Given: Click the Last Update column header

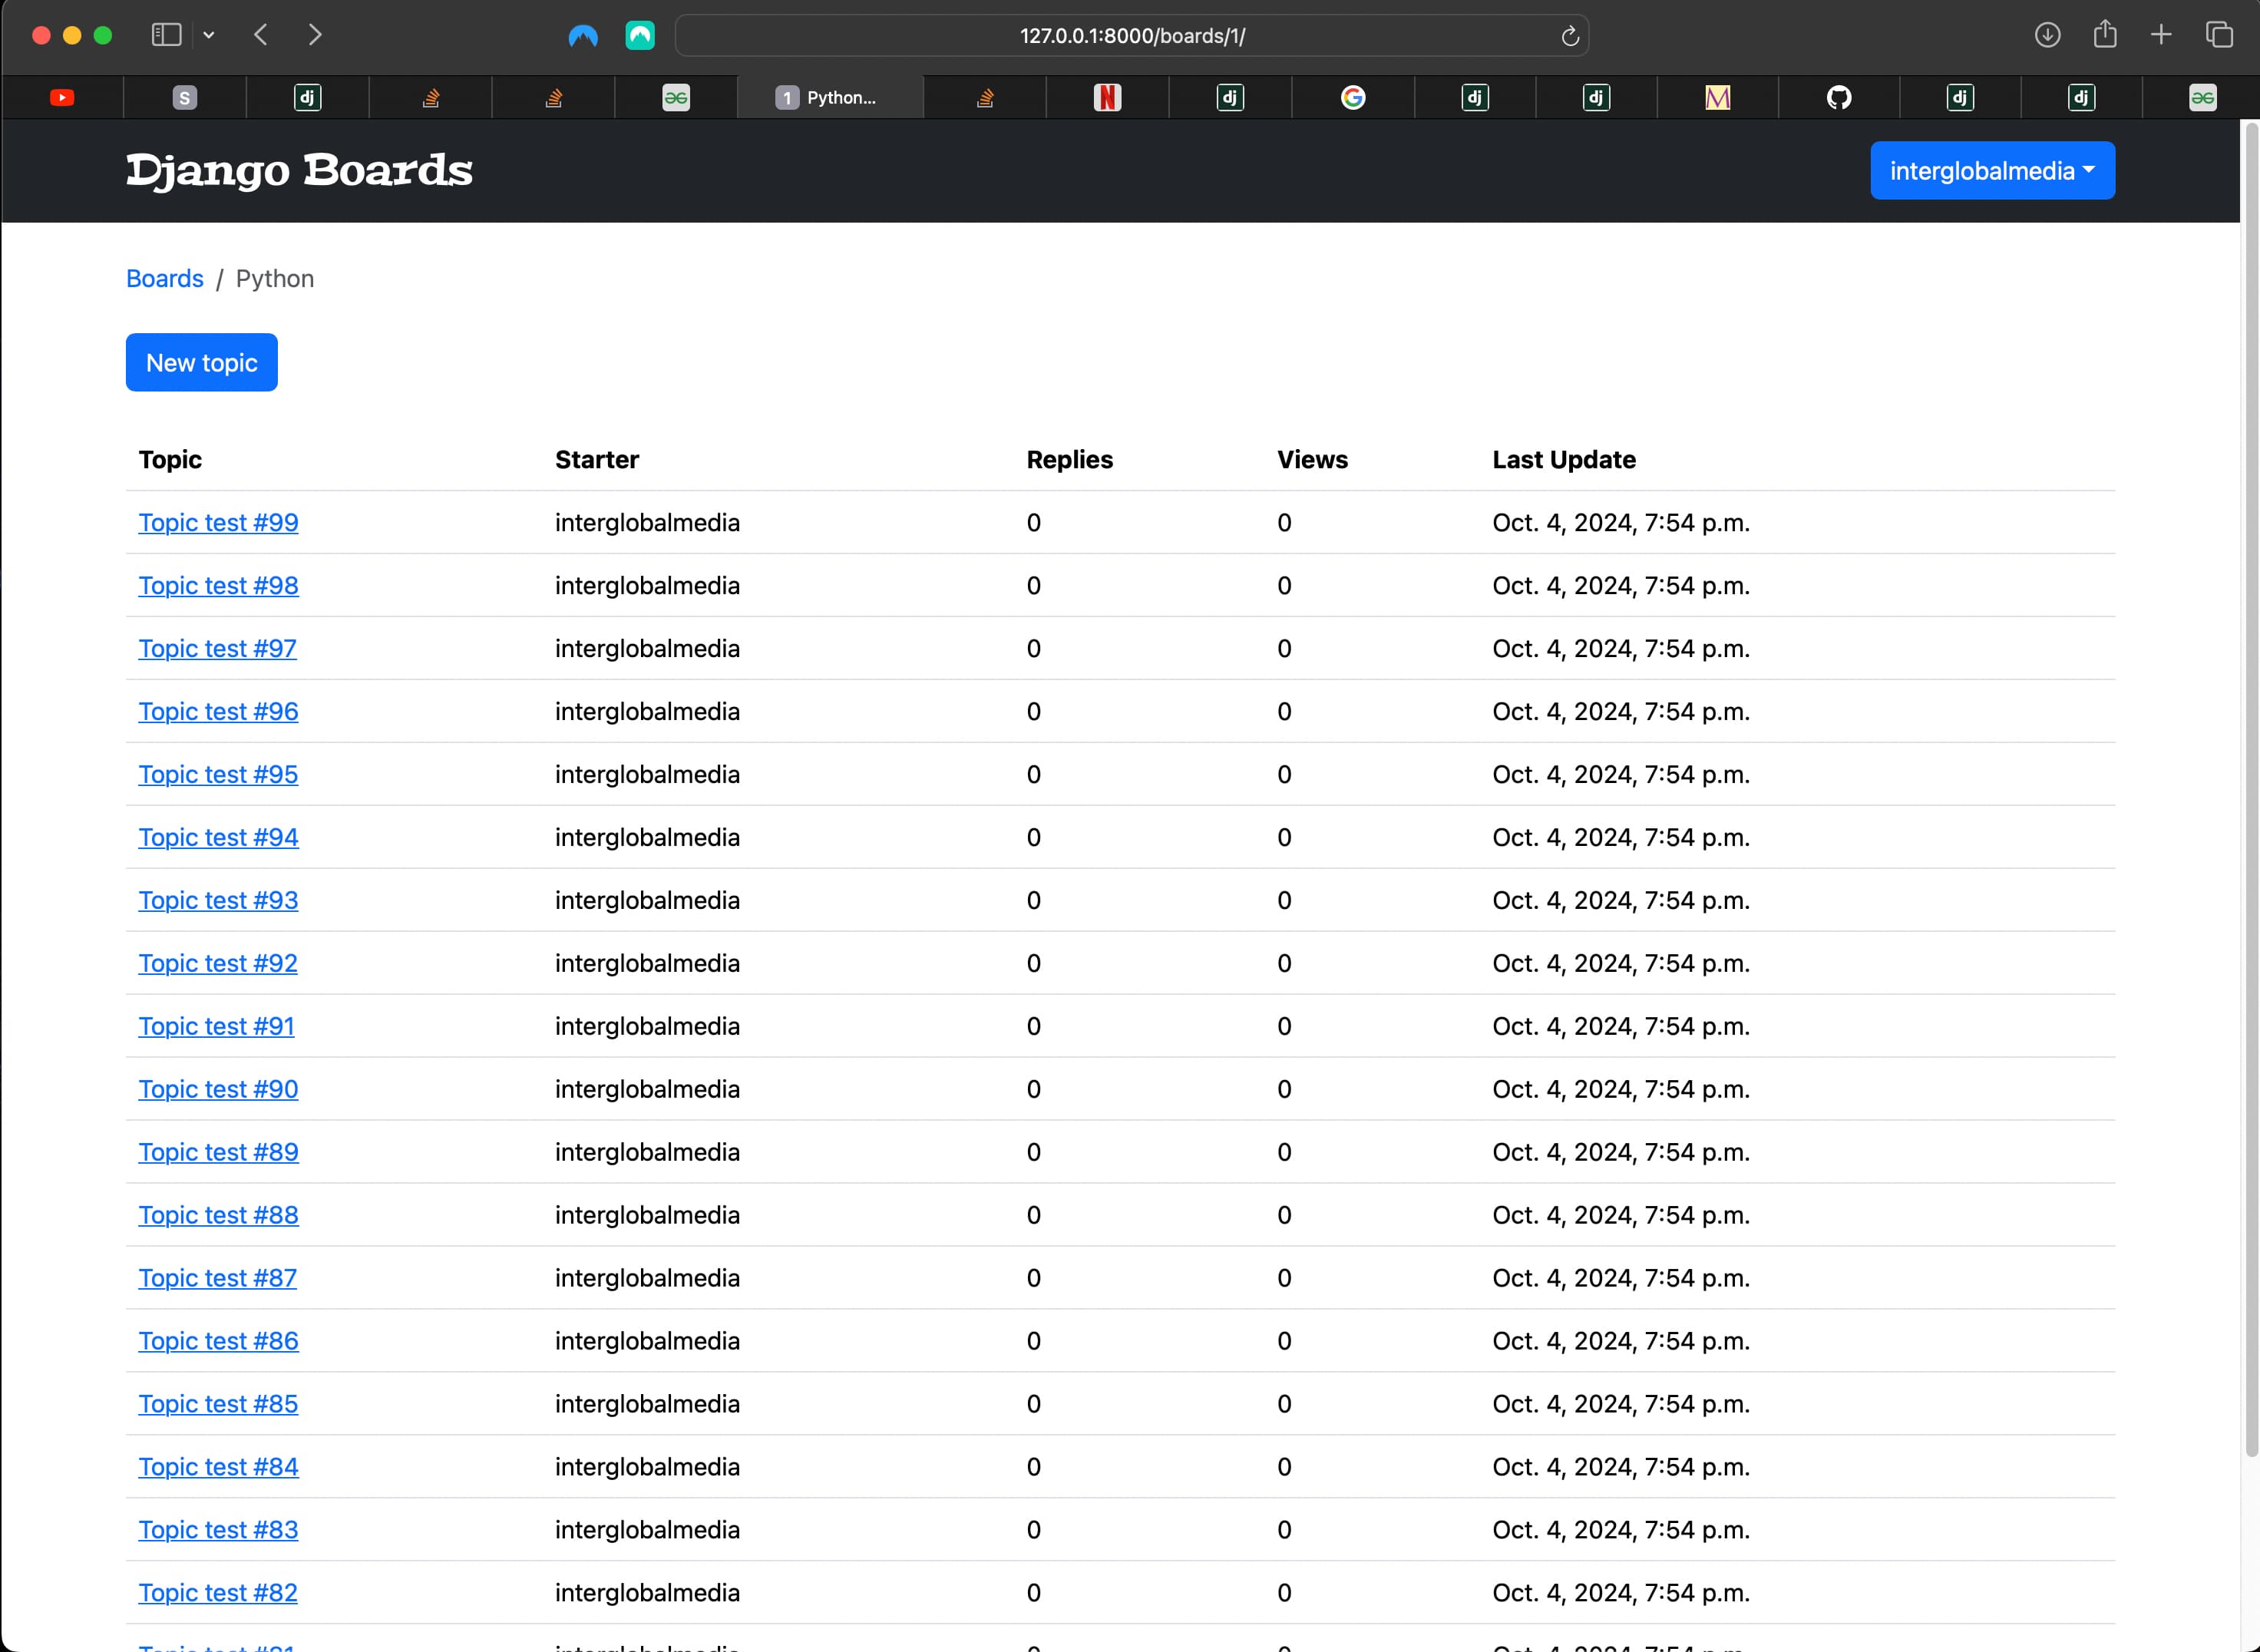Looking at the screenshot, I should coord(1564,460).
